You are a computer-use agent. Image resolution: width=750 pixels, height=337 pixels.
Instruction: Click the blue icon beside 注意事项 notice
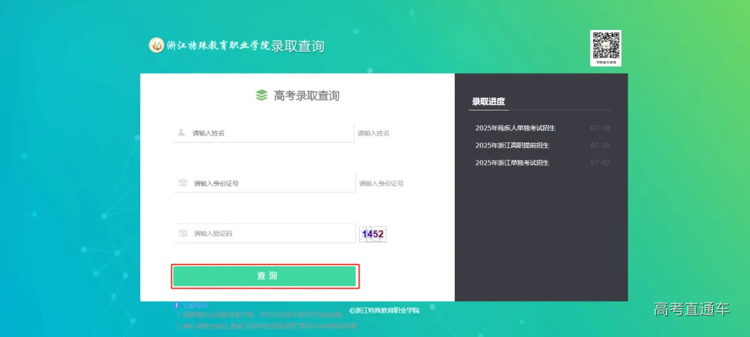(176, 305)
